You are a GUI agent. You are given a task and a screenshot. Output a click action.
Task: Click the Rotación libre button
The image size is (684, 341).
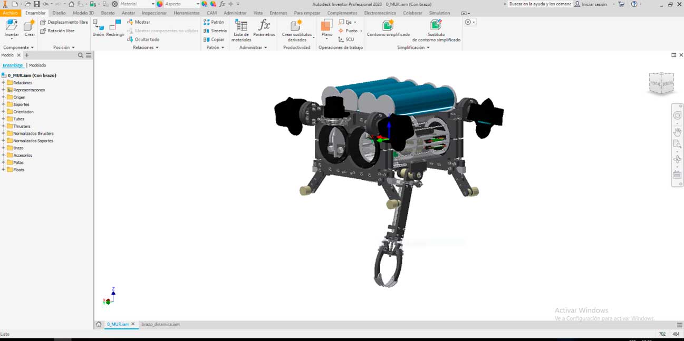click(x=60, y=31)
